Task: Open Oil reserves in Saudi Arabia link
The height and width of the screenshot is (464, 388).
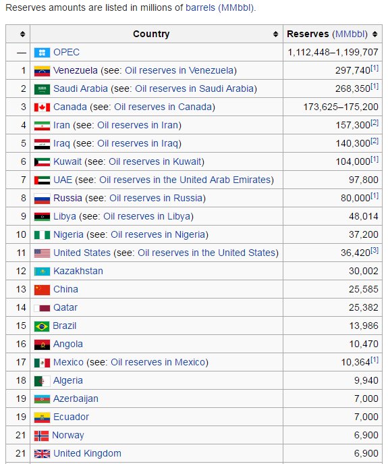Action: pos(194,88)
